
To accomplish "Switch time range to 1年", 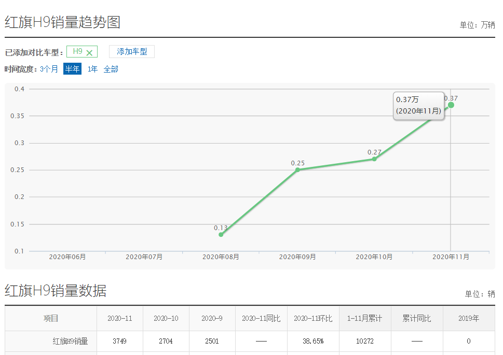I will pos(92,69).
